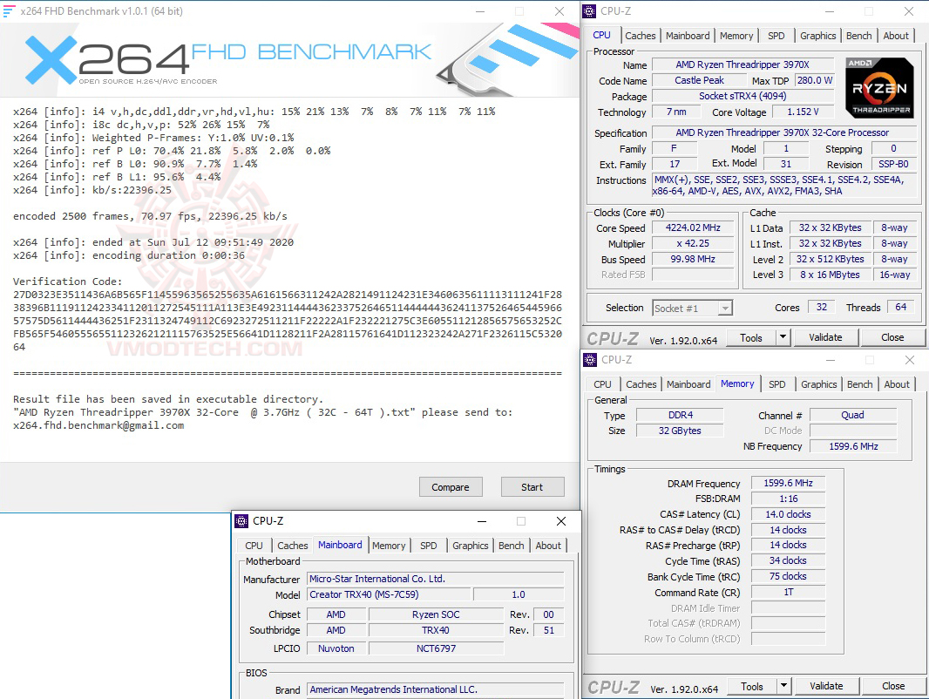The width and height of the screenshot is (929, 699).
Task: Switch to Caches tab in the Memory CPU-Z window
Action: pyautogui.click(x=641, y=384)
